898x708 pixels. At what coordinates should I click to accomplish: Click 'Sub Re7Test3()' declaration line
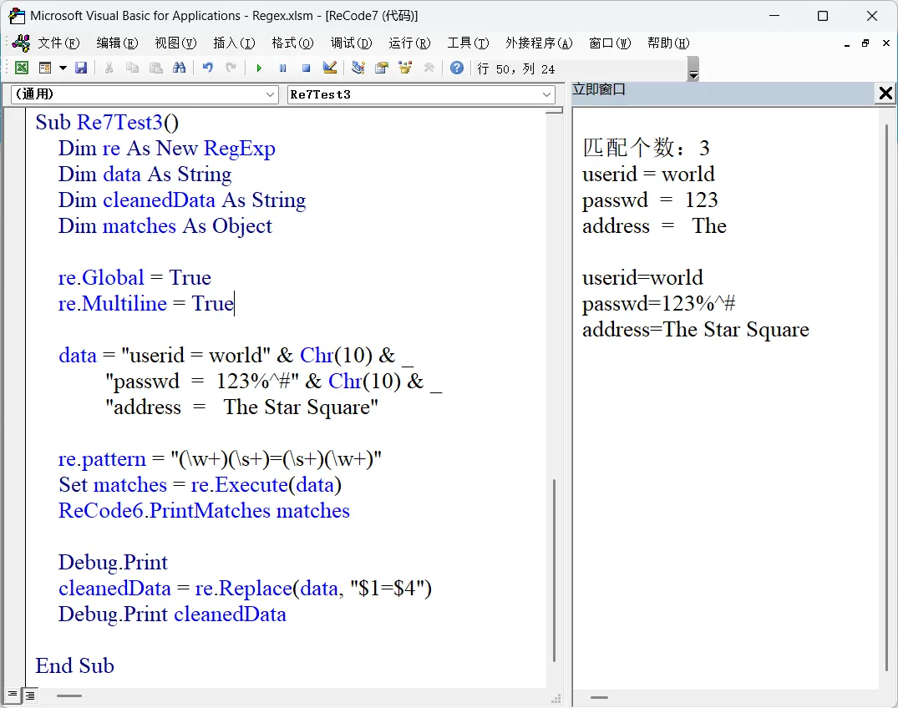coord(107,123)
